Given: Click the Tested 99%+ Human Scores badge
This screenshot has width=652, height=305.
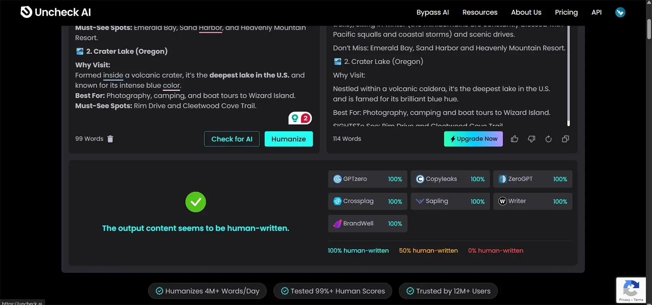Looking at the screenshot, I should pyautogui.click(x=333, y=291).
